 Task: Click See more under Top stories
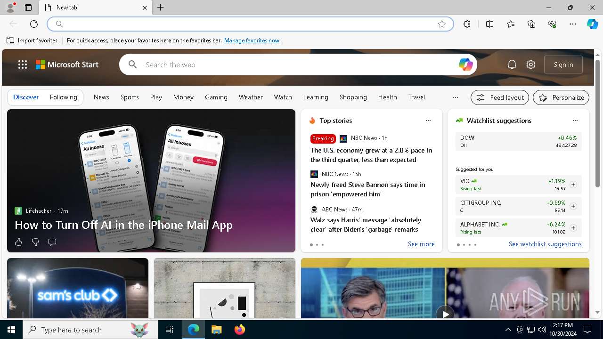[x=421, y=244]
